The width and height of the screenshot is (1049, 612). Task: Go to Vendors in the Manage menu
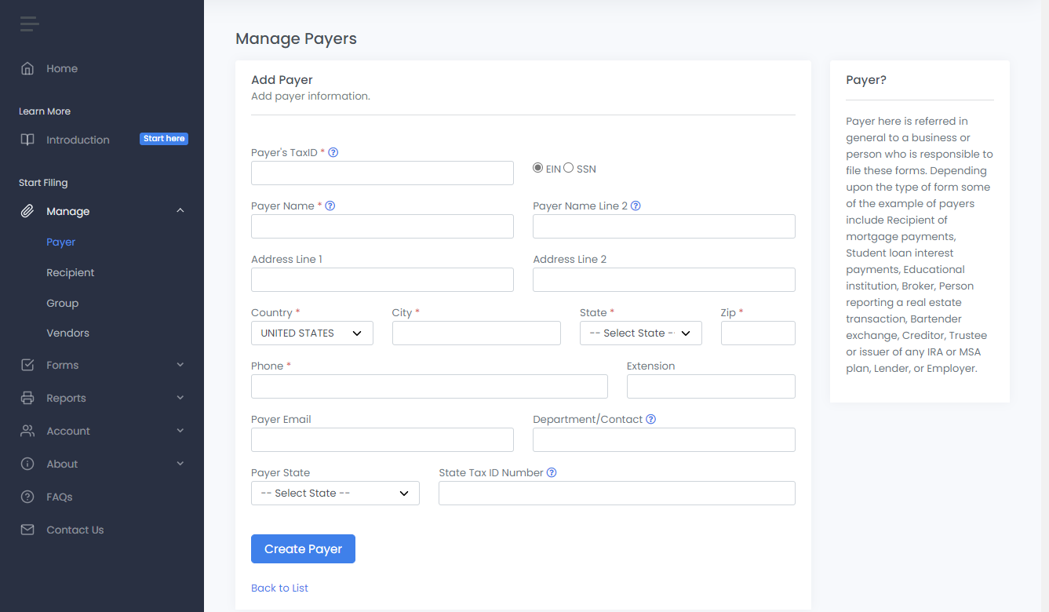[67, 333]
